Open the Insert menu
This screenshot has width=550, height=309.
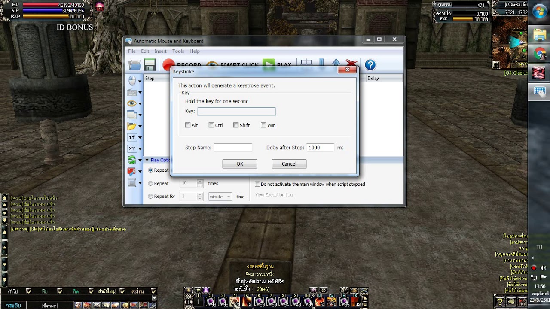click(x=161, y=51)
